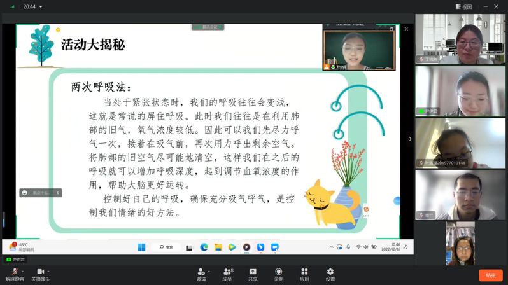This screenshot has height=285, width=508.
Task: Click the floating speaker video in slide
Action: pyautogui.click(x=358, y=48)
